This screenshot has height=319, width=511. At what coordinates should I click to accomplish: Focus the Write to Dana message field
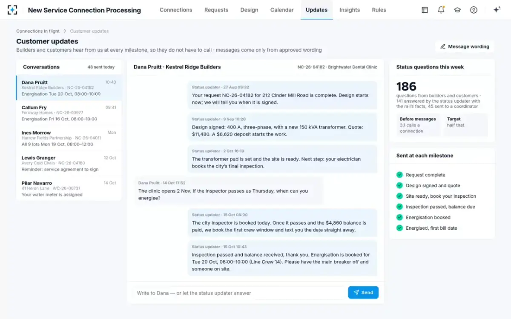tap(239, 293)
